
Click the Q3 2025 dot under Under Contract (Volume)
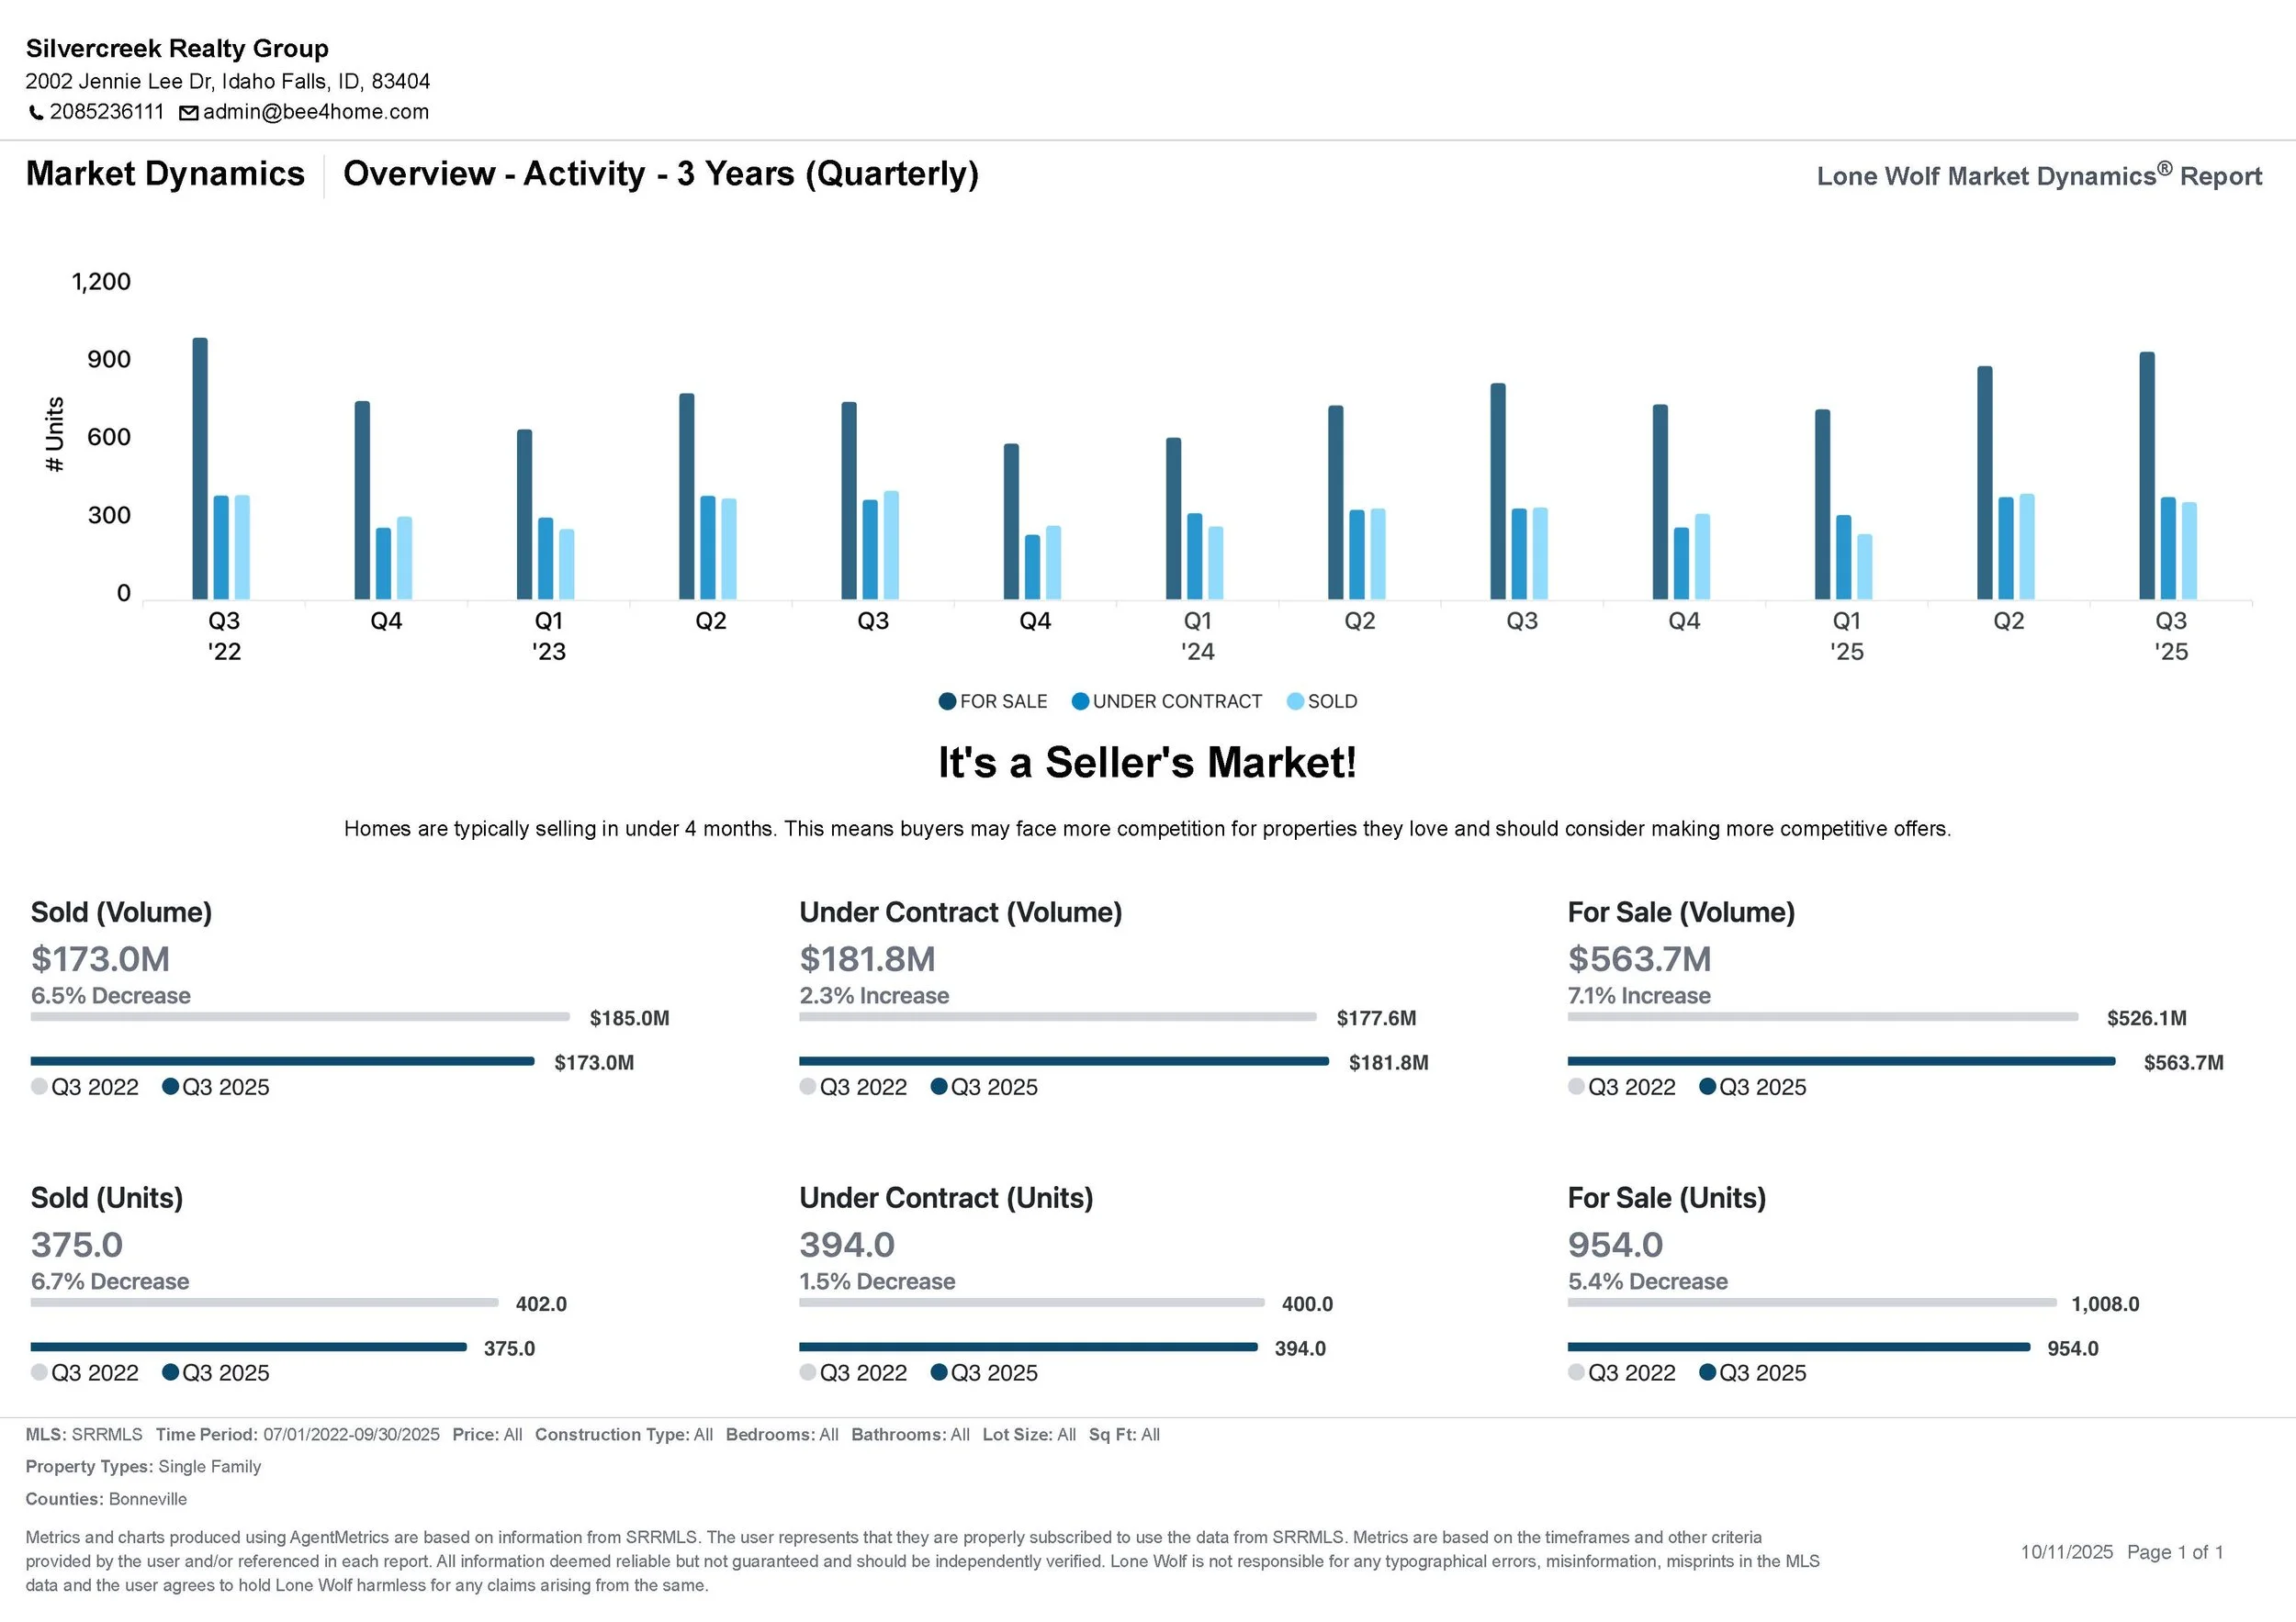click(x=939, y=1086)
